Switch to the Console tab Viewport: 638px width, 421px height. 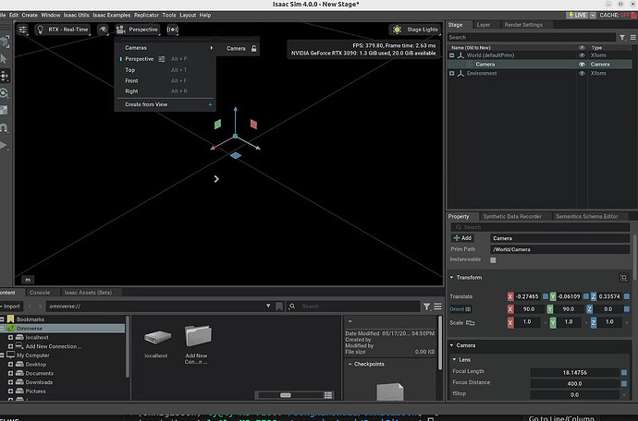pos(40,293)
